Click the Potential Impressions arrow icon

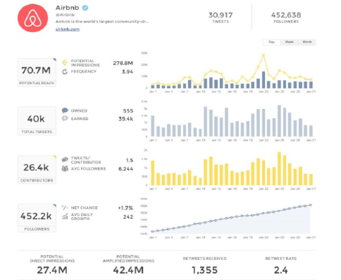click(64, 63)
